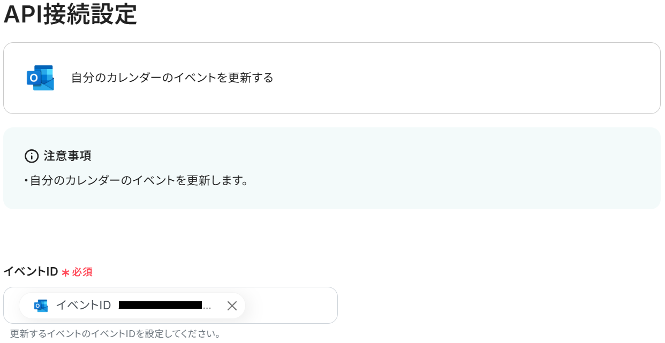
Task: Remove the イベントID chip with the X icon
Action: (232, 306)
